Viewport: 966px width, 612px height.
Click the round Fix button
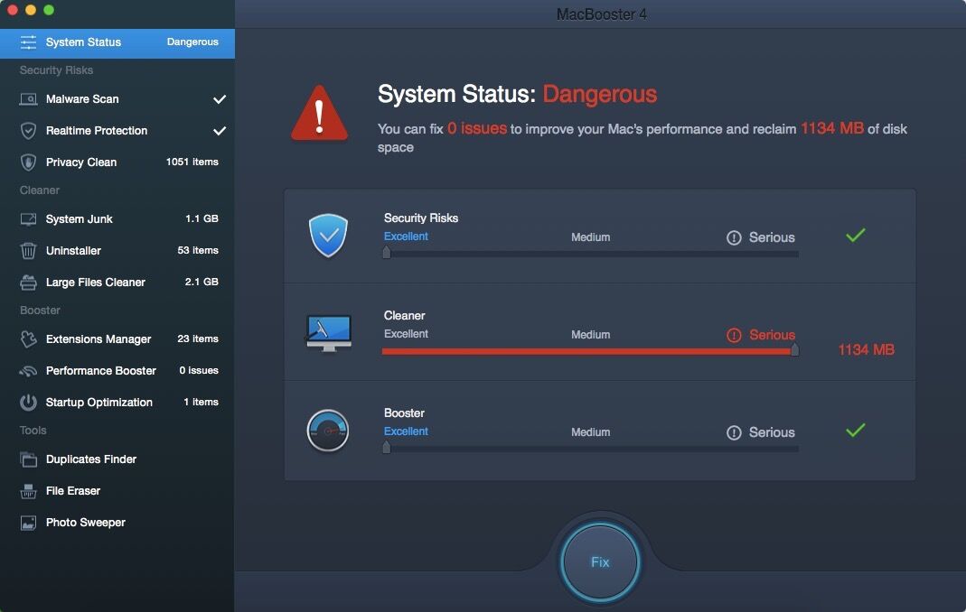(600, 561)
